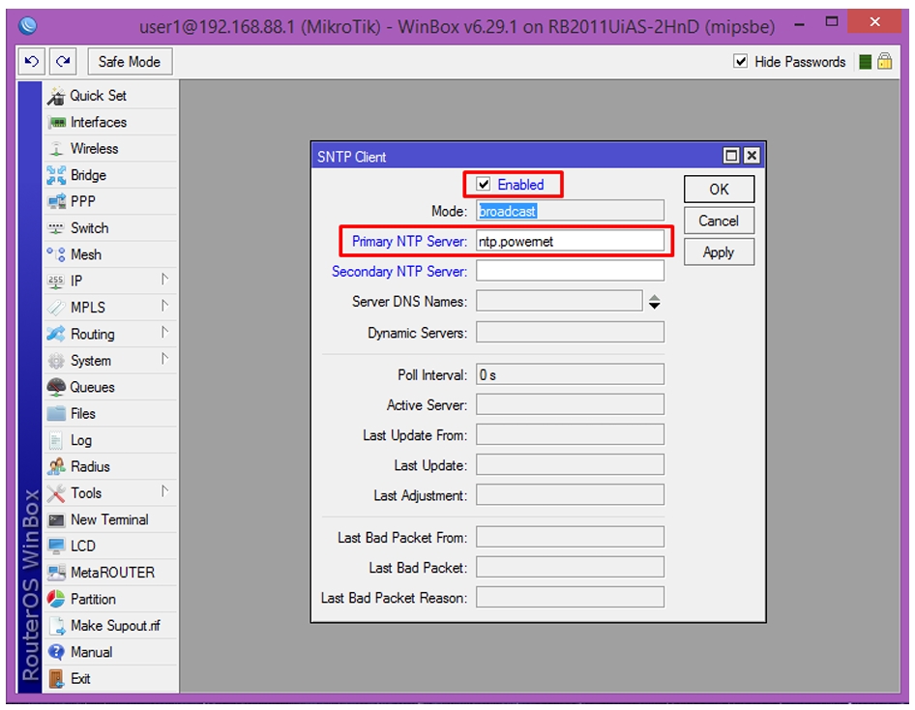Expand the IP submenu arrow
Screen dimensions: 915x710
click(164, 280)
